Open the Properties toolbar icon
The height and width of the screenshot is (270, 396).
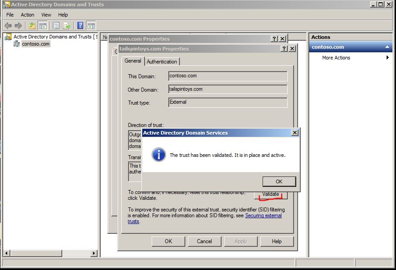(56, 25)
